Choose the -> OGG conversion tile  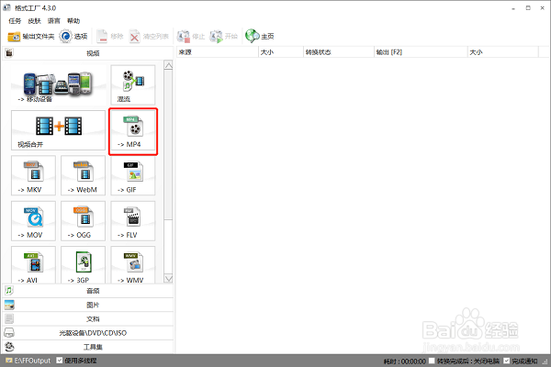pos(83,220)
